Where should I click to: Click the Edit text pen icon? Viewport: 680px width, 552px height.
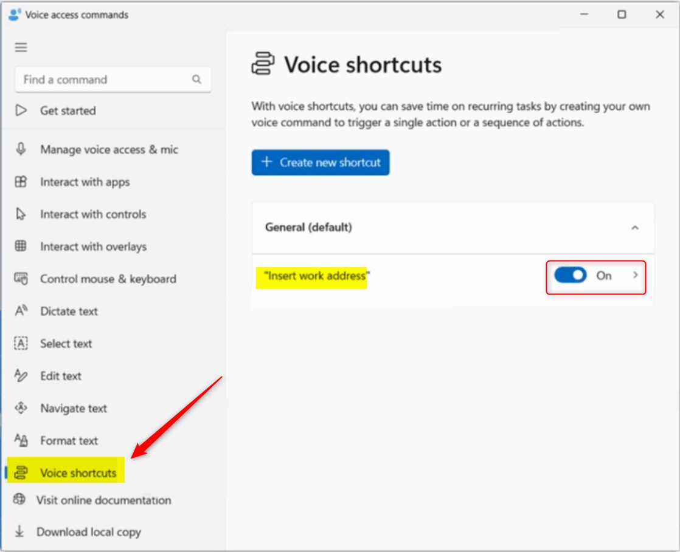(22, 376)
